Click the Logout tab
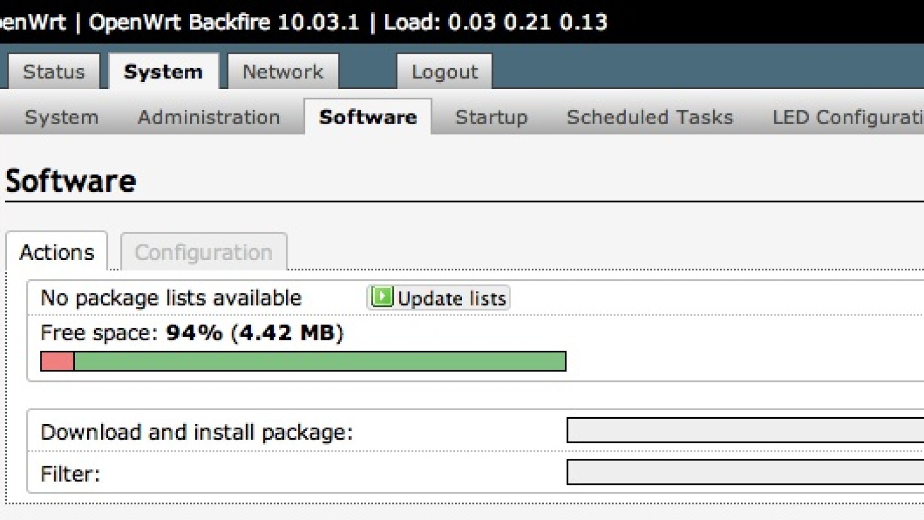 click(444, 72)
